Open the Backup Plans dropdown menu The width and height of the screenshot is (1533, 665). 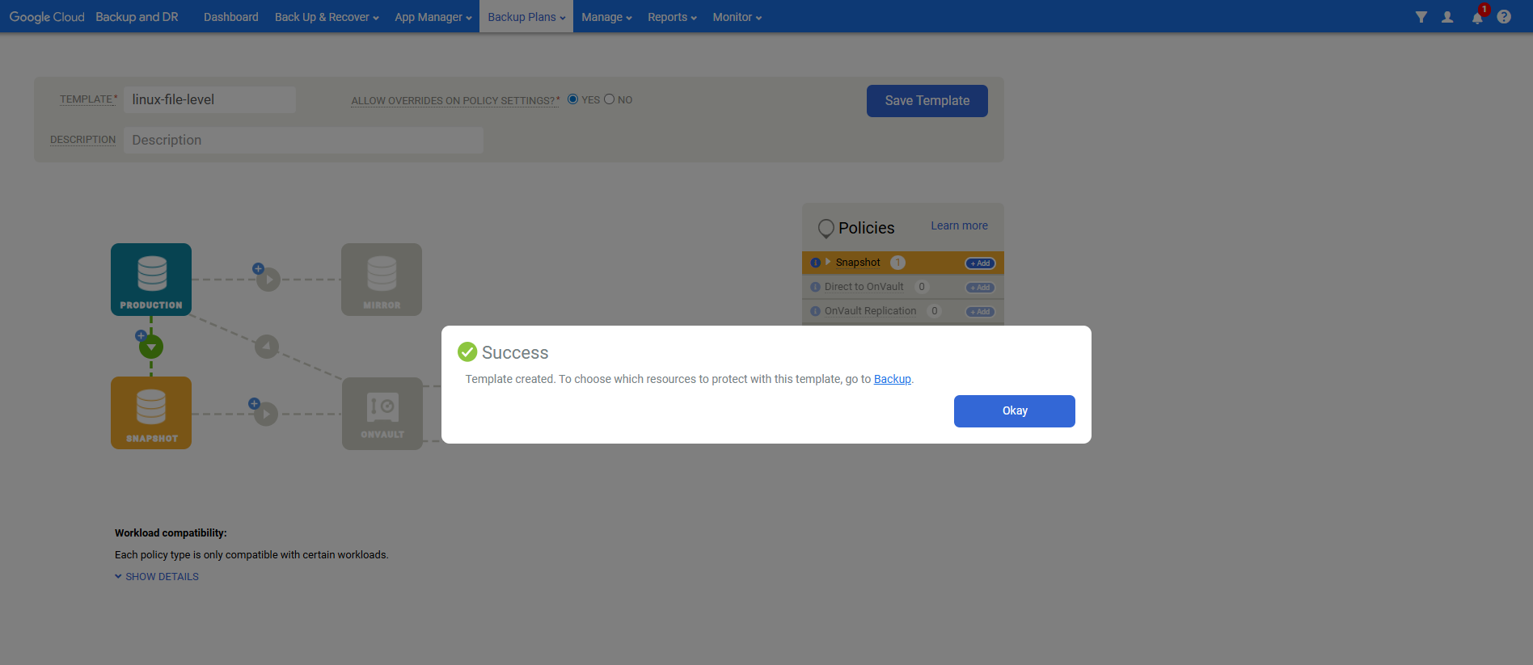click(526, 17)
